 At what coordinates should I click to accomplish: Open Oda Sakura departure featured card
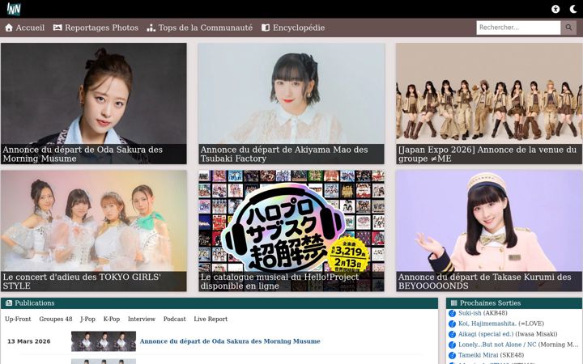point(94,104)
